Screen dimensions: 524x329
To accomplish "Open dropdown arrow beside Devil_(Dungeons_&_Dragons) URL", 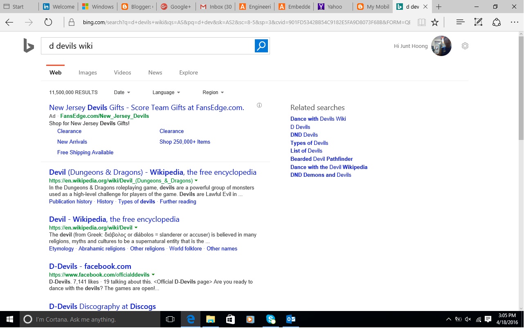I will [196, 180].
